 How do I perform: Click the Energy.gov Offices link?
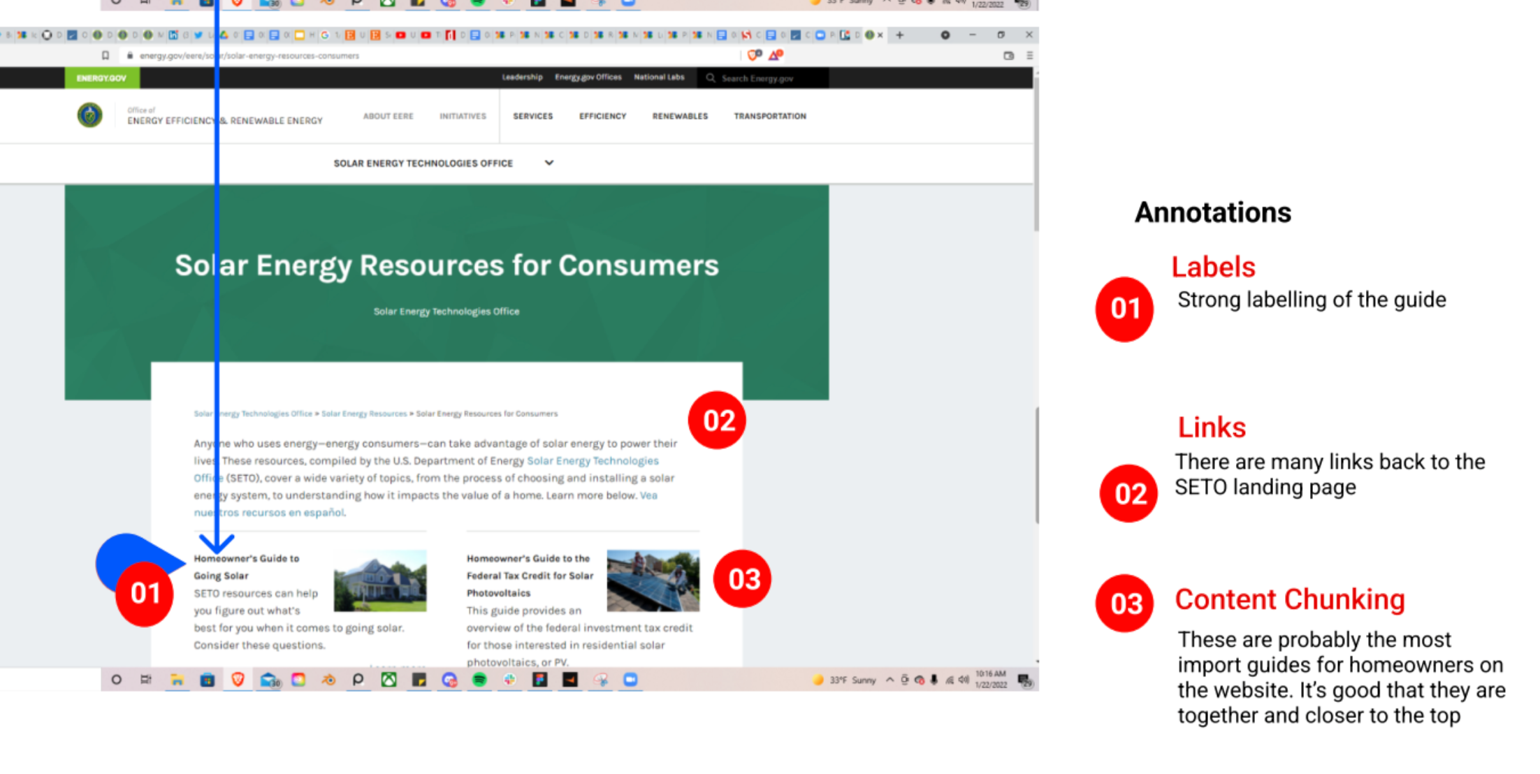tap(588, 78)
